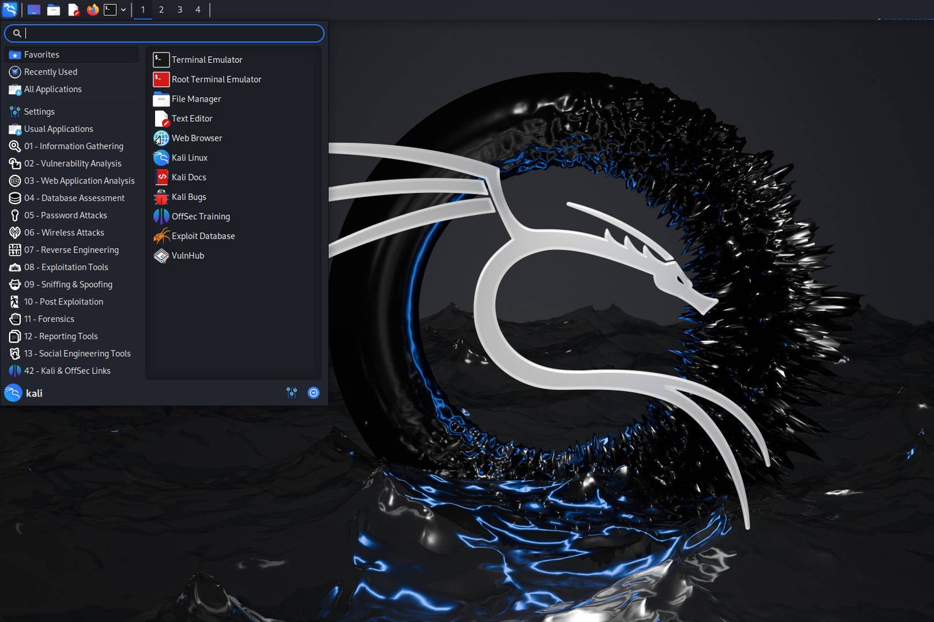Click the Root Terminal Emulator label
Image resolution: width=934 pixels, height=622 pixels.
(217, 79)
